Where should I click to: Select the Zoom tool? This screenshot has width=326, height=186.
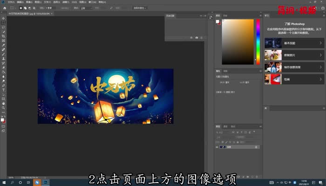point(3,108)
